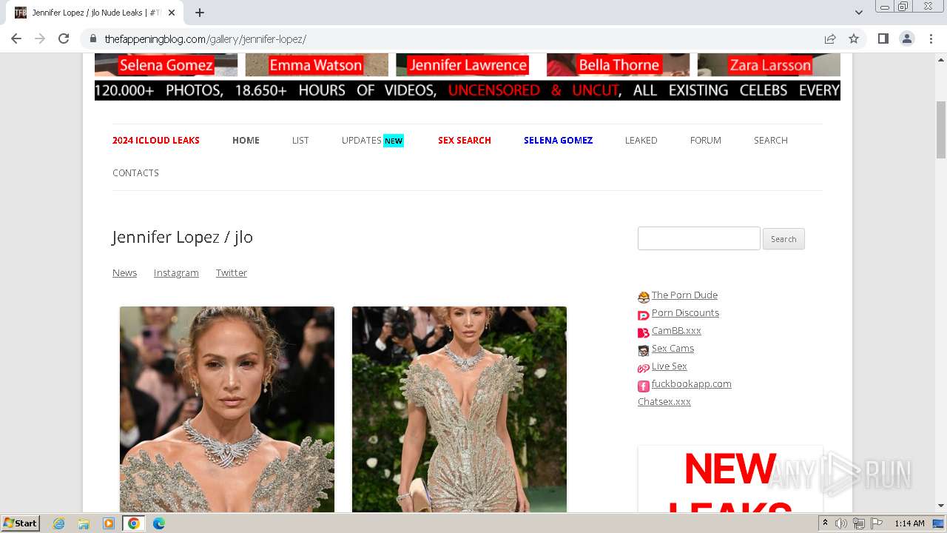Open the first gallery thumbnail (close-up portrait)
This screenshot has width=947, height=533.
[x=227, y=409]
